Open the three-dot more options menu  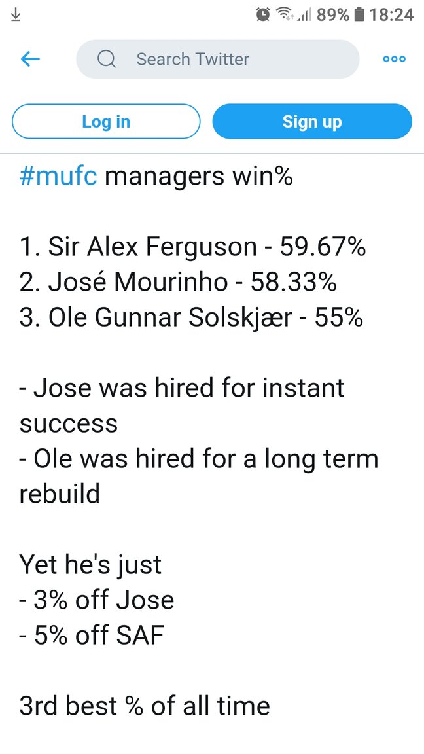(x=394, y=59)
